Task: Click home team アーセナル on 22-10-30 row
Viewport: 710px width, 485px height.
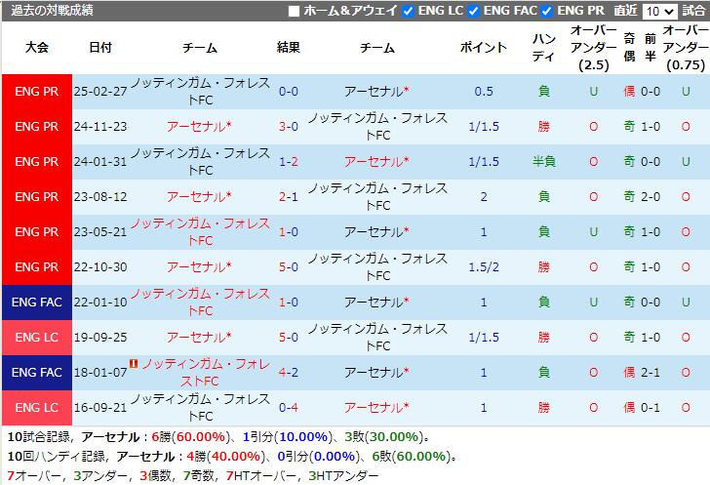Action: [x=199, y=267]
